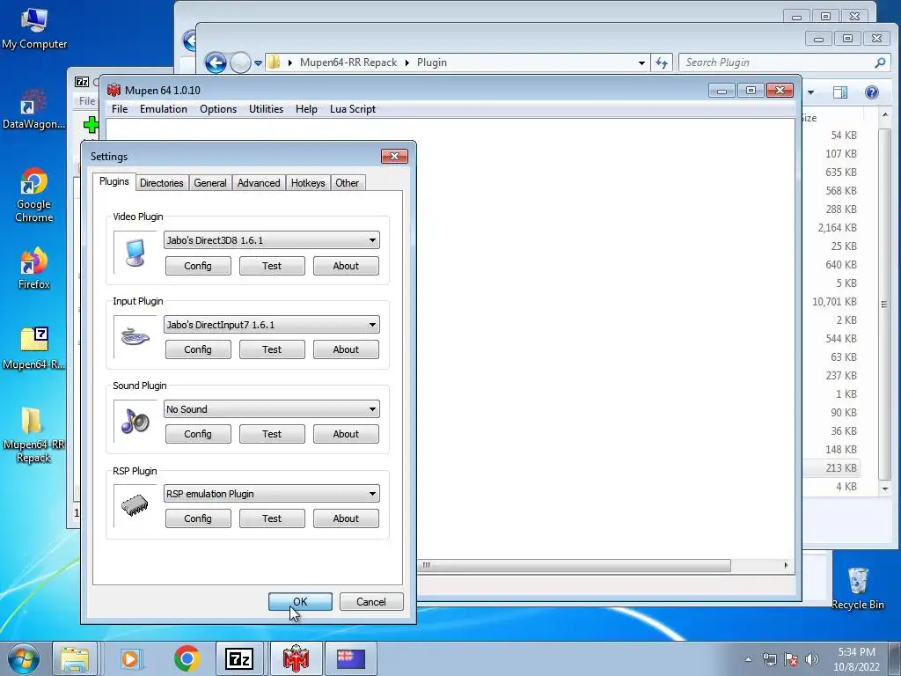Switch to the Directories tab

pyautogui.click(x=162, y=183)
